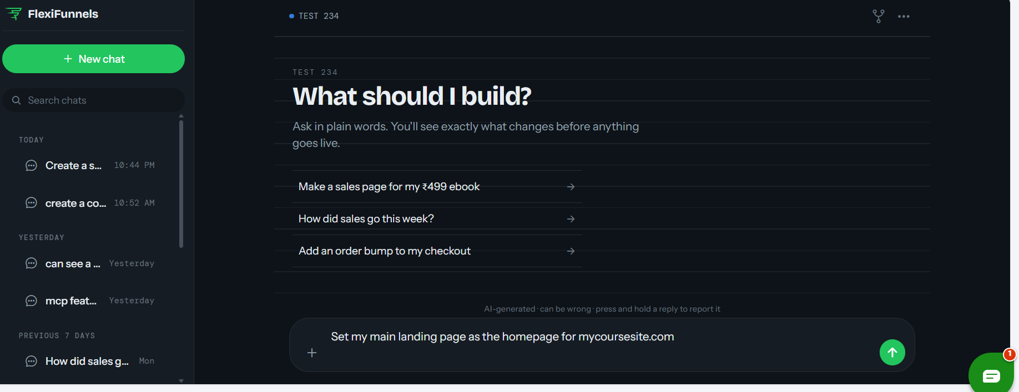The image size is (1019, 392).
Task: Click the green send arrow button
Action: pyautogui.click(x=892, y=352)
